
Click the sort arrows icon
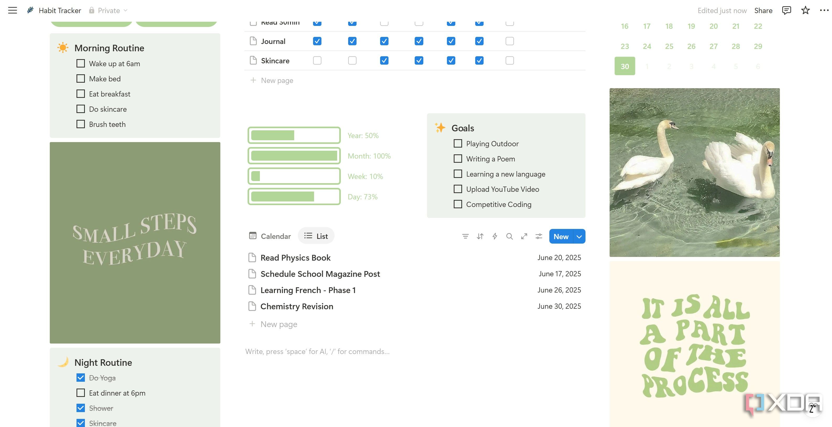click(x=480, y=237)
